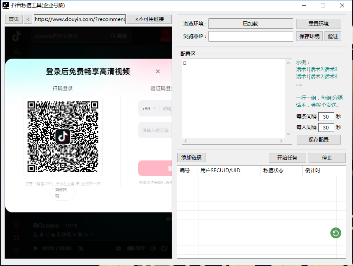Screen dimensions: 353x266
Task: Click the Douyin logo in the web page
Action: click(16, 36)
